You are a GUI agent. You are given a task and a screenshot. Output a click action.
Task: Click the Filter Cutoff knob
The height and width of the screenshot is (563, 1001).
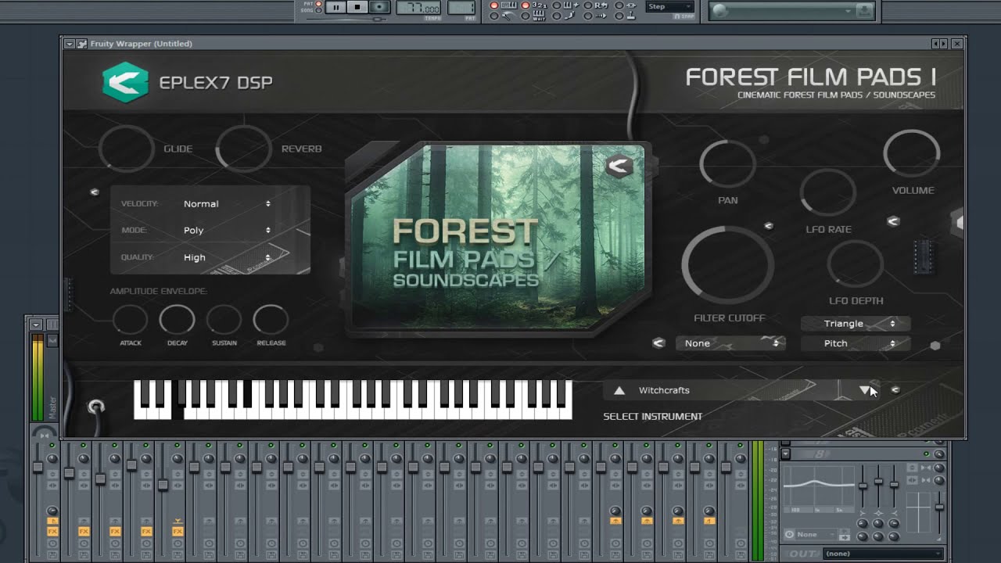[727, 265]
